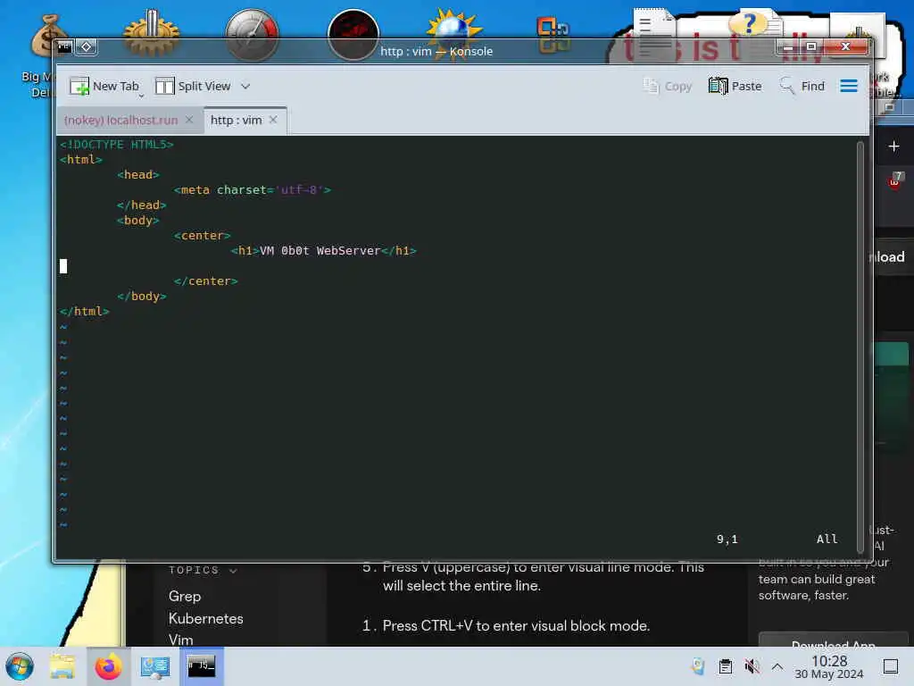Click the Show Desktop button
Image resolution: width=914 pixels, height=686 pixels.
point(891,666)
